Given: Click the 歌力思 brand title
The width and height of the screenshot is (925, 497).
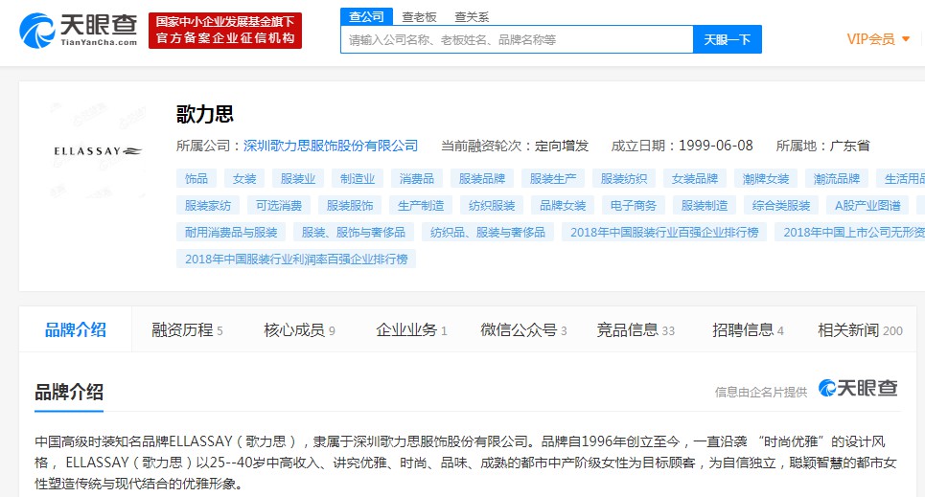Looking at the screenshot, I should coord(205,114).
